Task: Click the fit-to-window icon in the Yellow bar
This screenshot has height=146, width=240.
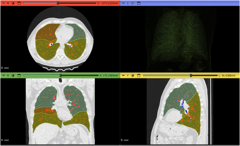Action: [x=133, y=75]
